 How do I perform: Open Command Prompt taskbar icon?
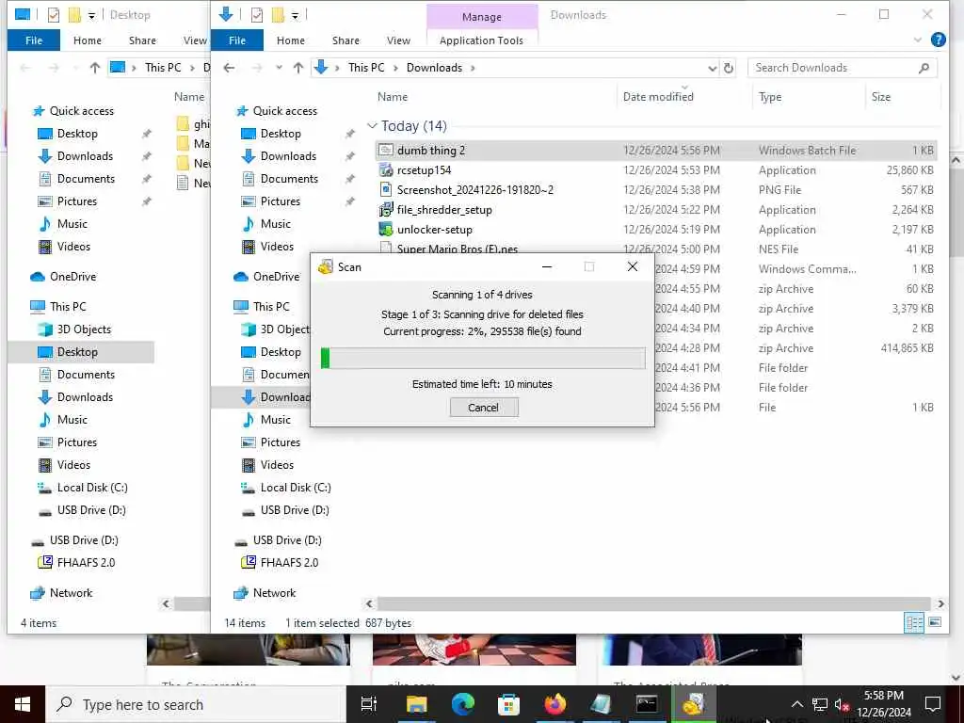[647, 704]
